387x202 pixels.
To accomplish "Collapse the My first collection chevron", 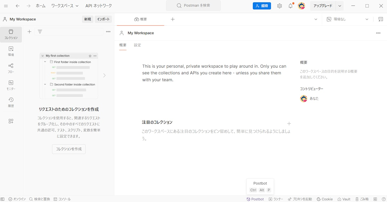I will (43, 56).
